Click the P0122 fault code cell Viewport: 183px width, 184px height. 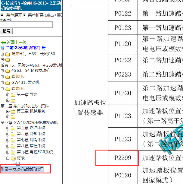pos(123,13)
